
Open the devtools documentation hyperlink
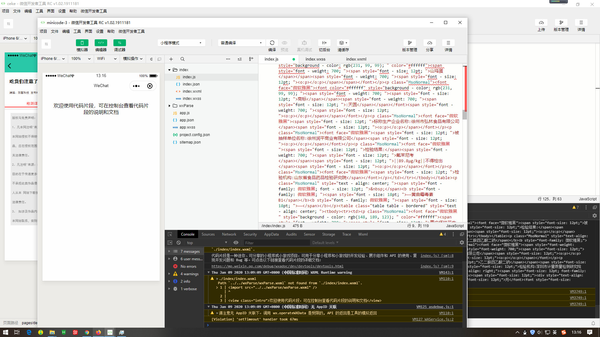pyautogui.click(x=277, y=266)
